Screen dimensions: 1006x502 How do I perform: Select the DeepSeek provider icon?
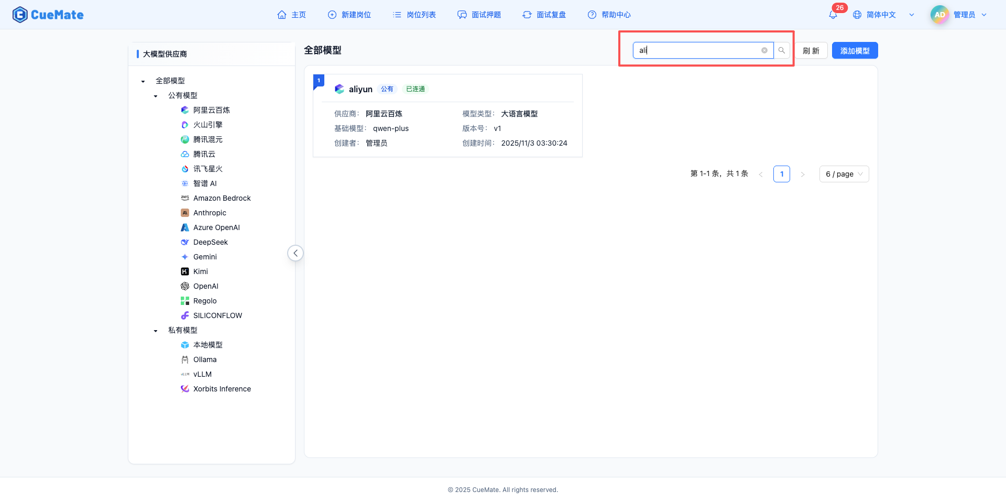[184, 242]
